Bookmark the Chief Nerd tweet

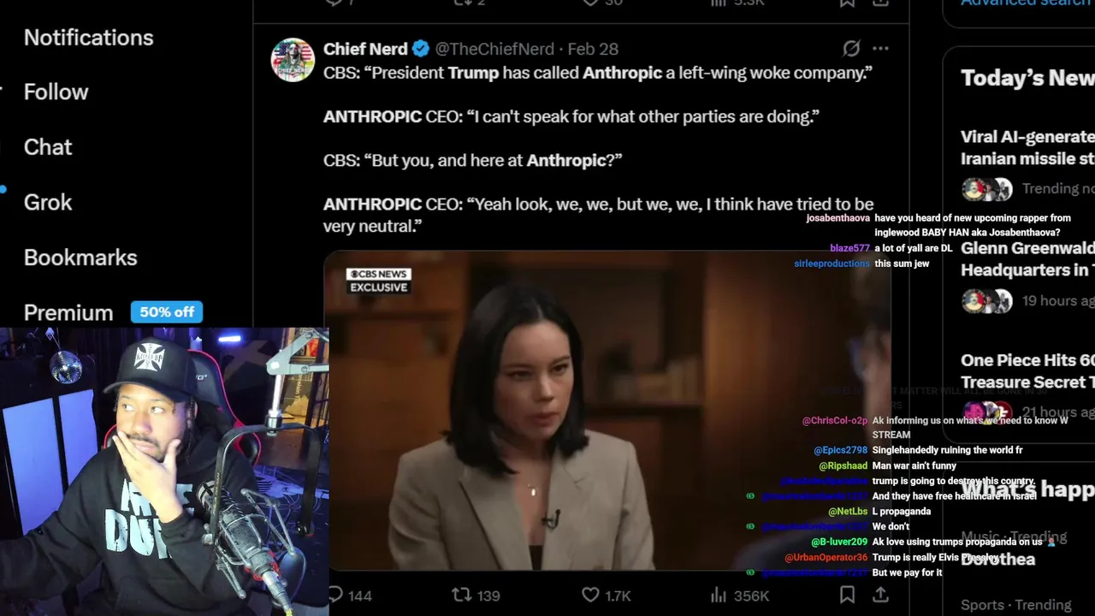click(847, 595)
